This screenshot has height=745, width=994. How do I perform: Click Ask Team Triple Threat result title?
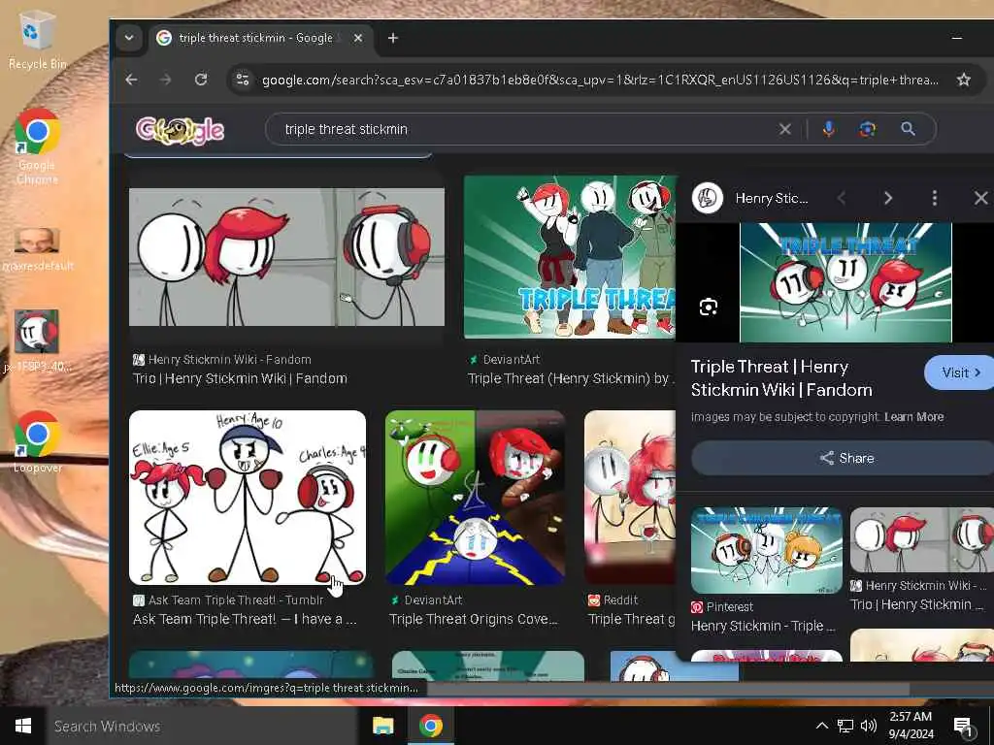click(x=245, y=619)
